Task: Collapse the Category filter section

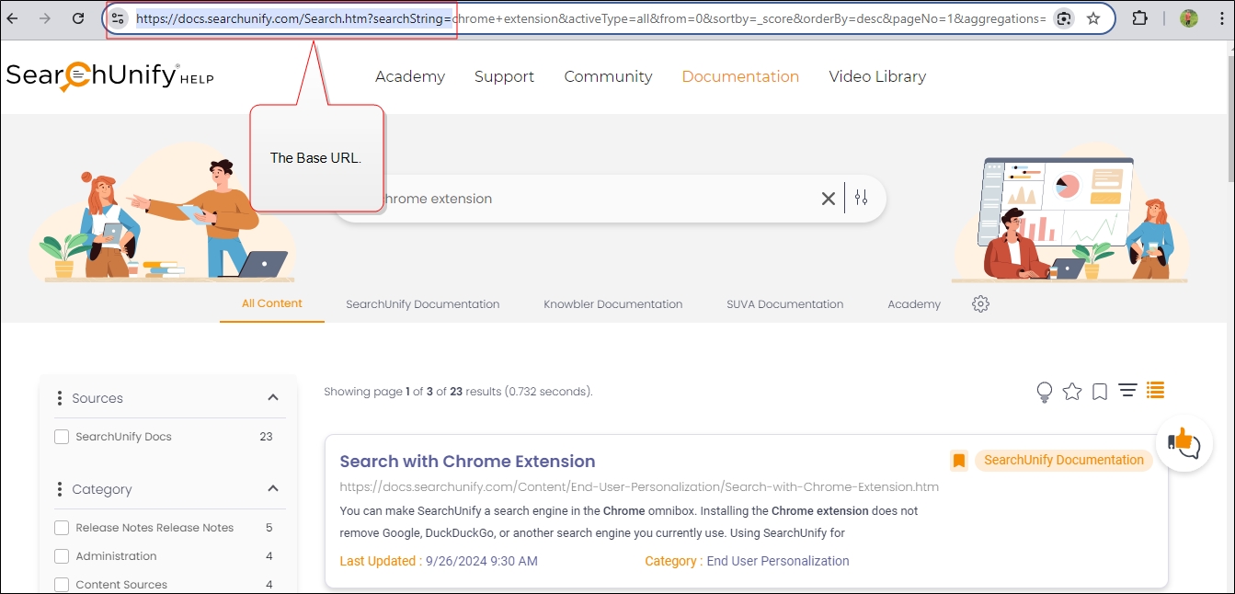Action: pyautogui.click(x=273, y=489)
